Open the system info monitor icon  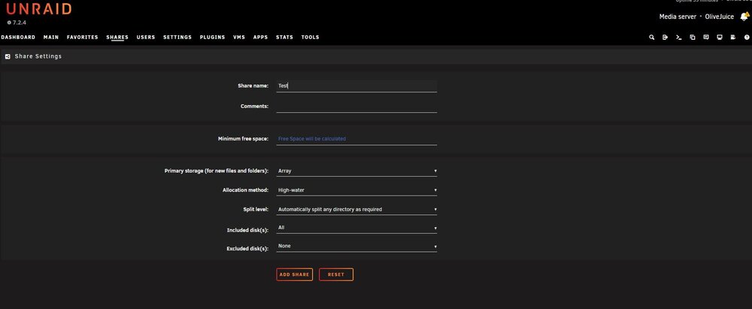[x=720, y=38]
